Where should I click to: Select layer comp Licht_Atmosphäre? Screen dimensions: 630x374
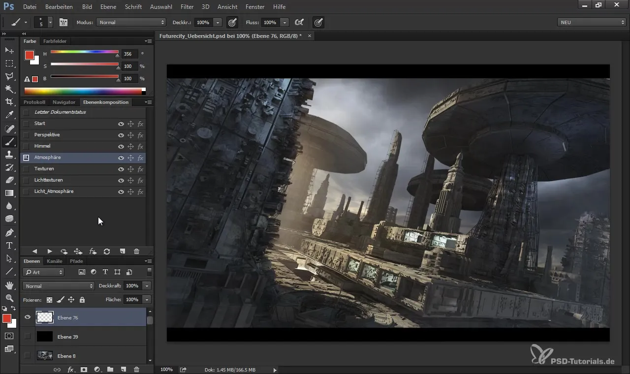tap(84, 191)
